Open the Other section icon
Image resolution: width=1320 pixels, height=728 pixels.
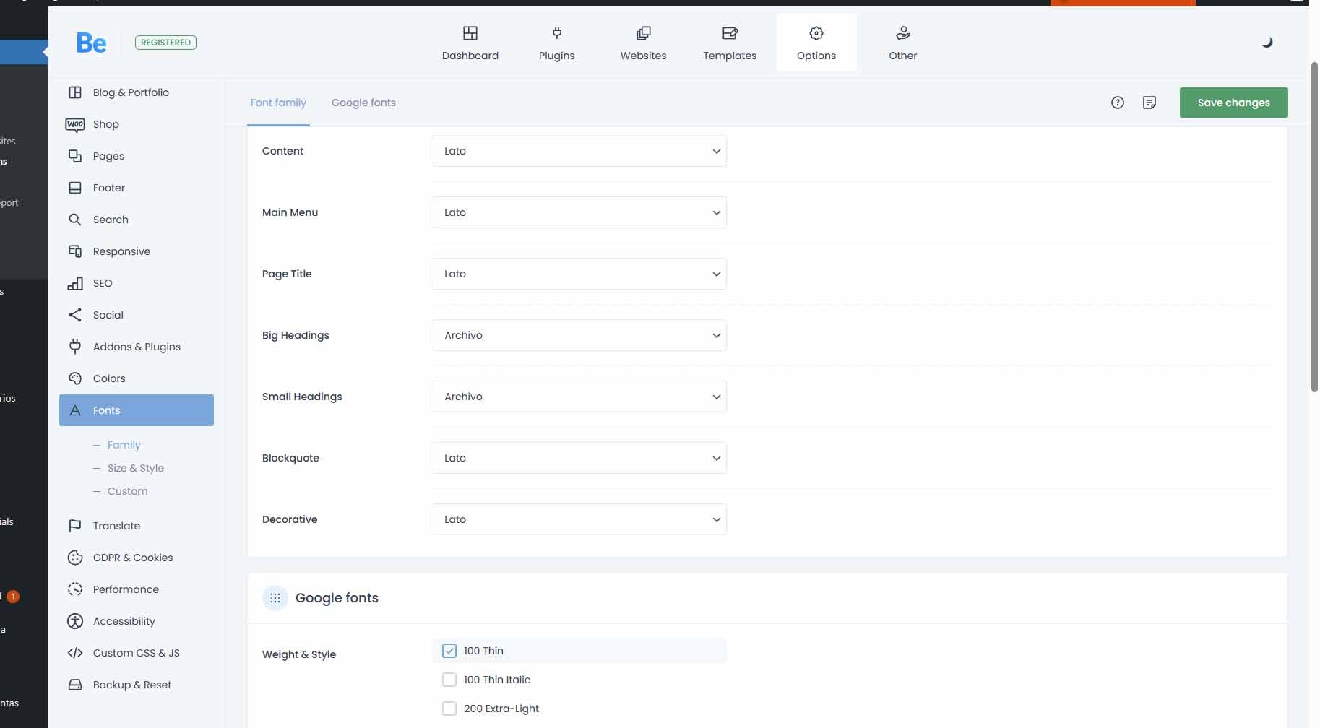pyautogui.click(x=903, y=33)
